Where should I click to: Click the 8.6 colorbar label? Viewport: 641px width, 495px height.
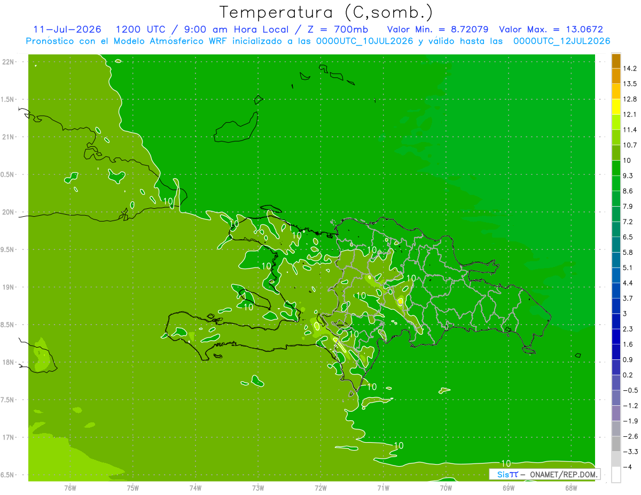628,191
